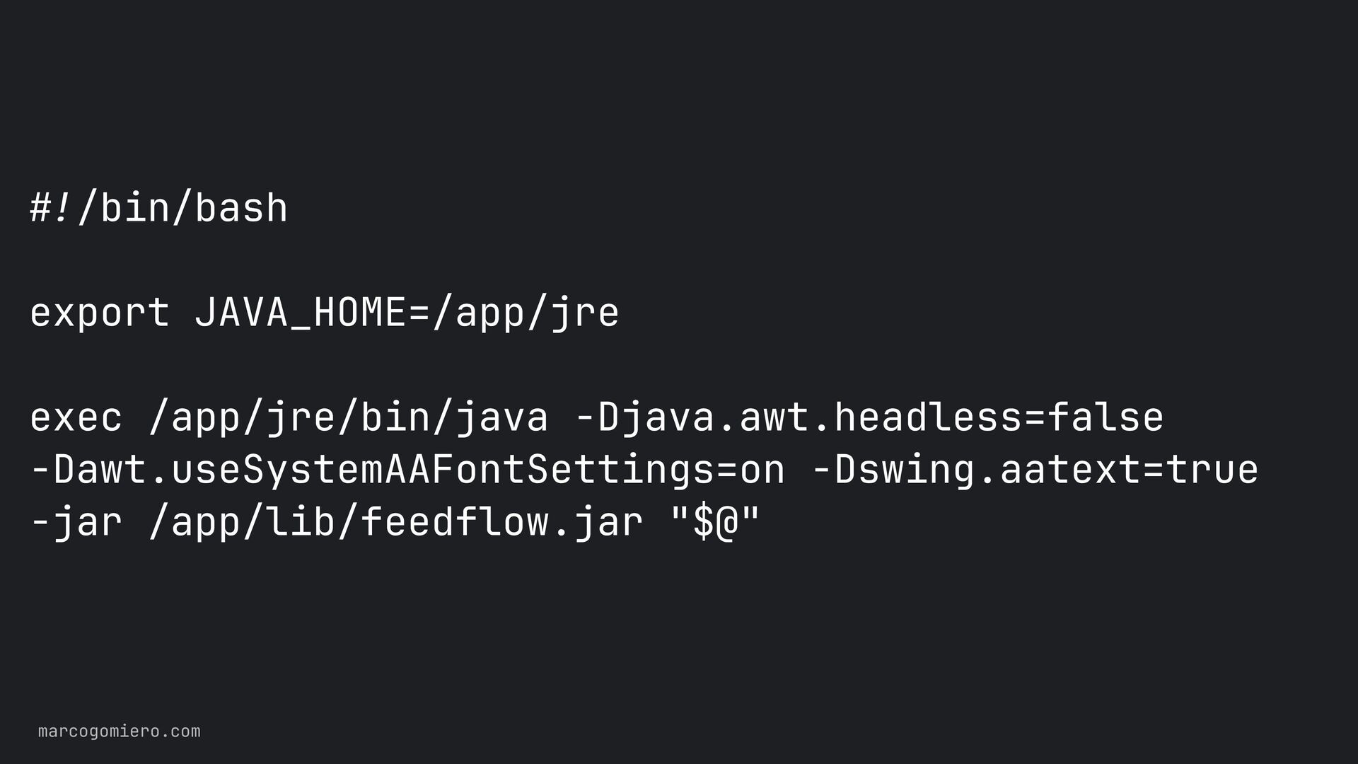Click the -Djava.awt.headless=false flag

click(869, 416)
